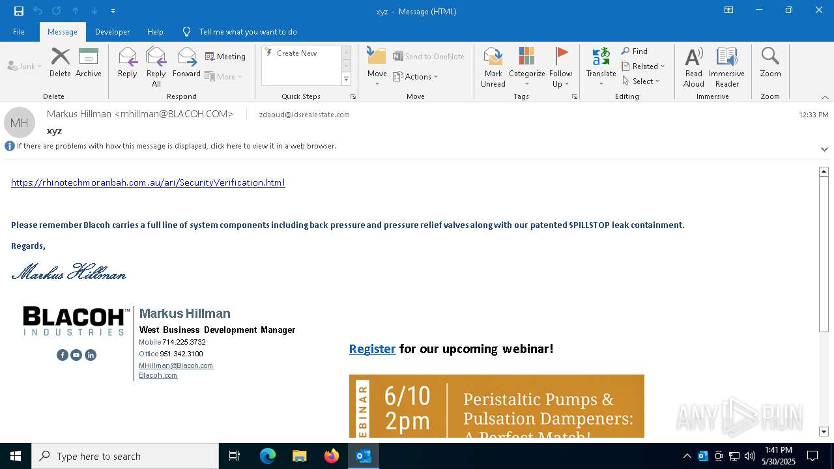Open the Manage Quick Steps dialog launcher
The image size is (834, 469).
[x=353, y=96]
